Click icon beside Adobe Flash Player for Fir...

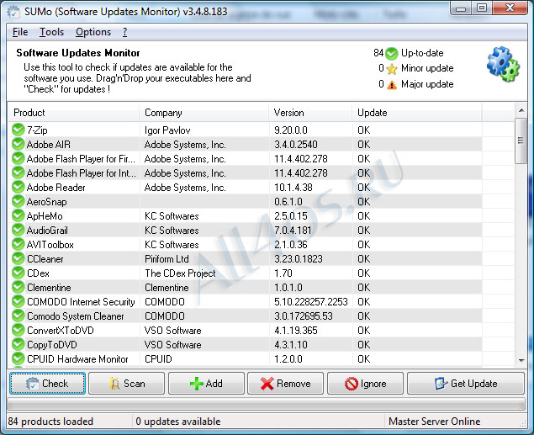[18, 158]
